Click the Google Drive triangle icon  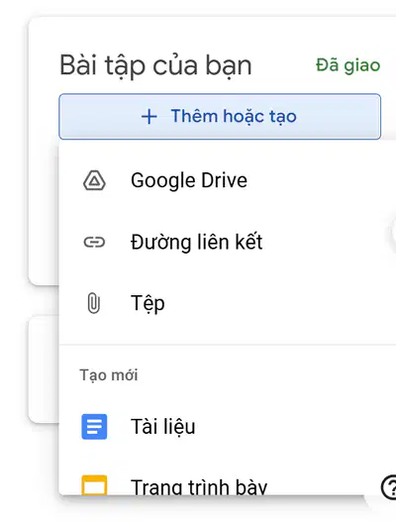point(94,180)
